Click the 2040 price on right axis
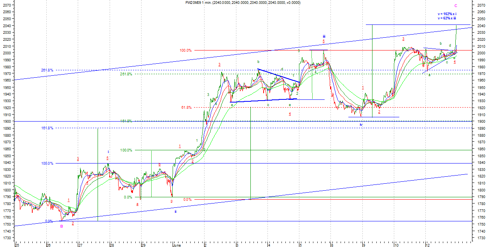486x247 pixels. 480,26
